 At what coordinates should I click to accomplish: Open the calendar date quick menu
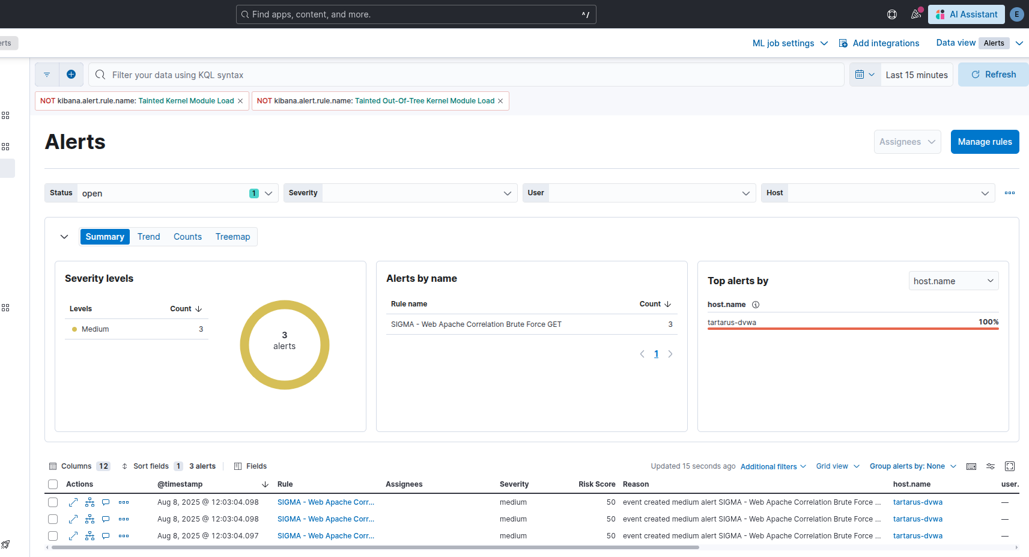pos(864,75)
